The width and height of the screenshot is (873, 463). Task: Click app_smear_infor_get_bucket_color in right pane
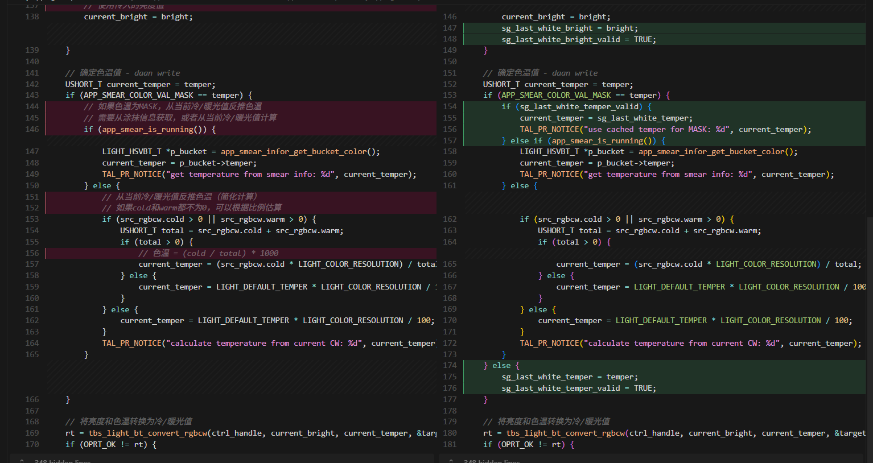tap(711, 151)
